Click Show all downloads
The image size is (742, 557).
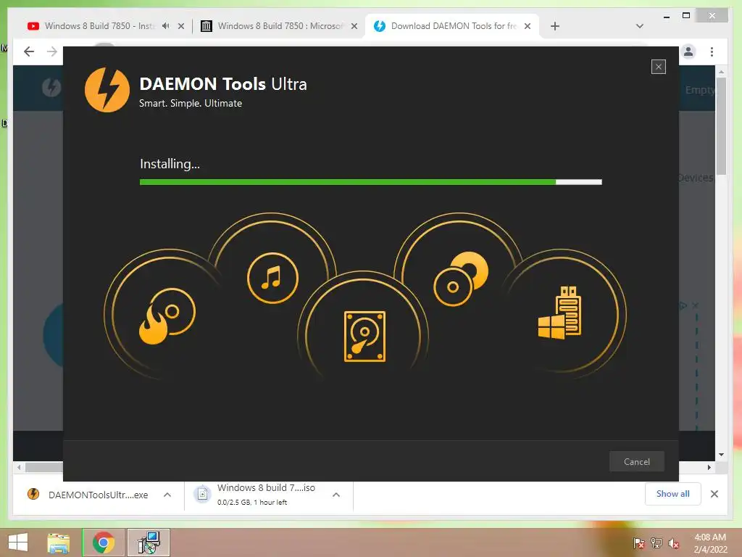[672, 494]
